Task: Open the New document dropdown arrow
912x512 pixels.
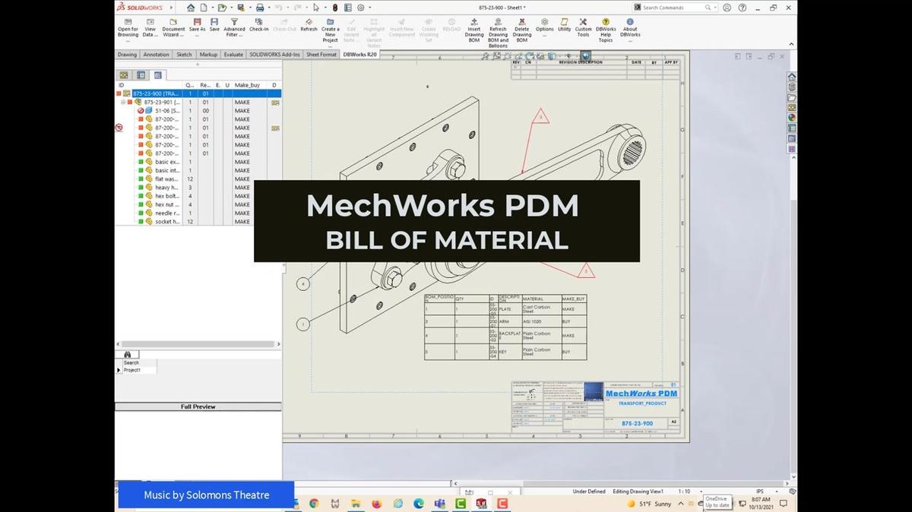Action: tap(211, 8)
